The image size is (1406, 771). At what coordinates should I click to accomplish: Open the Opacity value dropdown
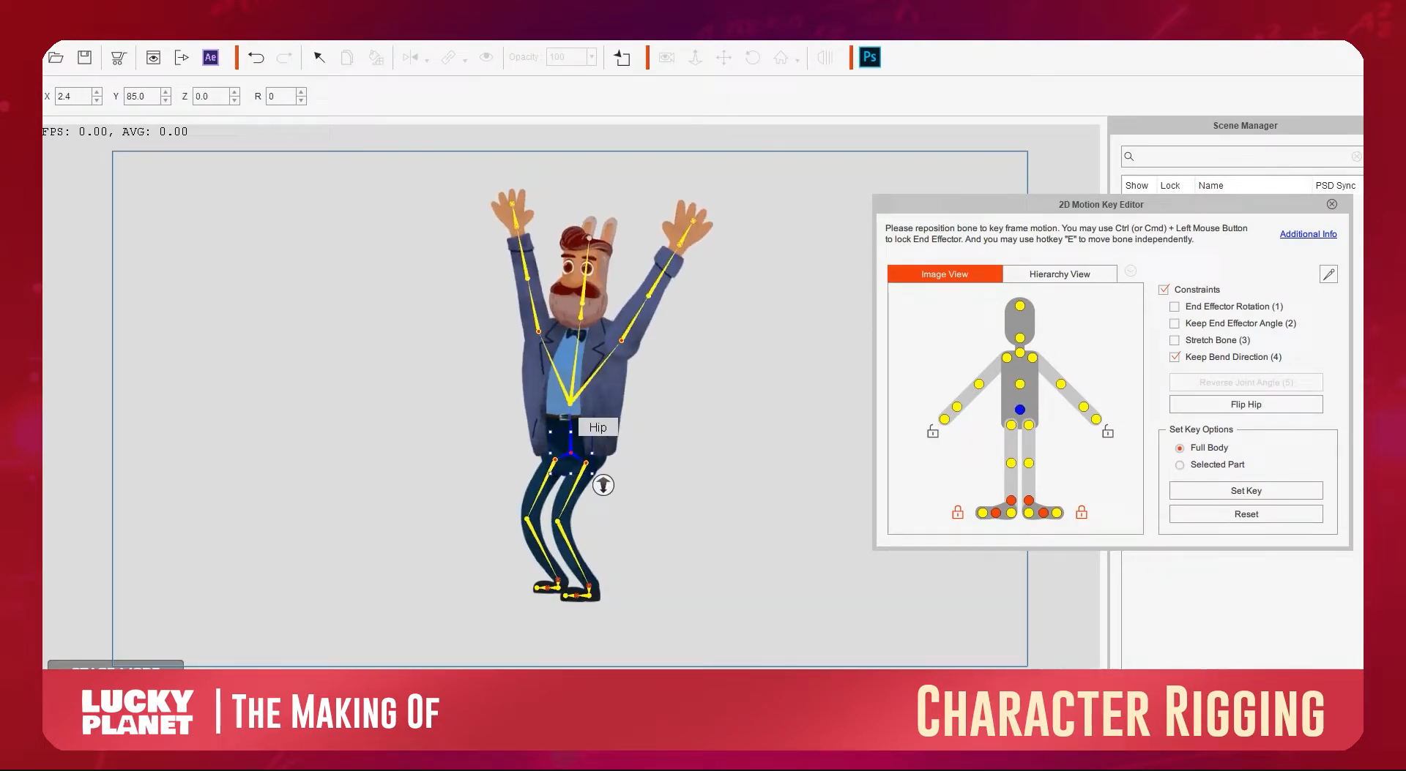point(590,56)
